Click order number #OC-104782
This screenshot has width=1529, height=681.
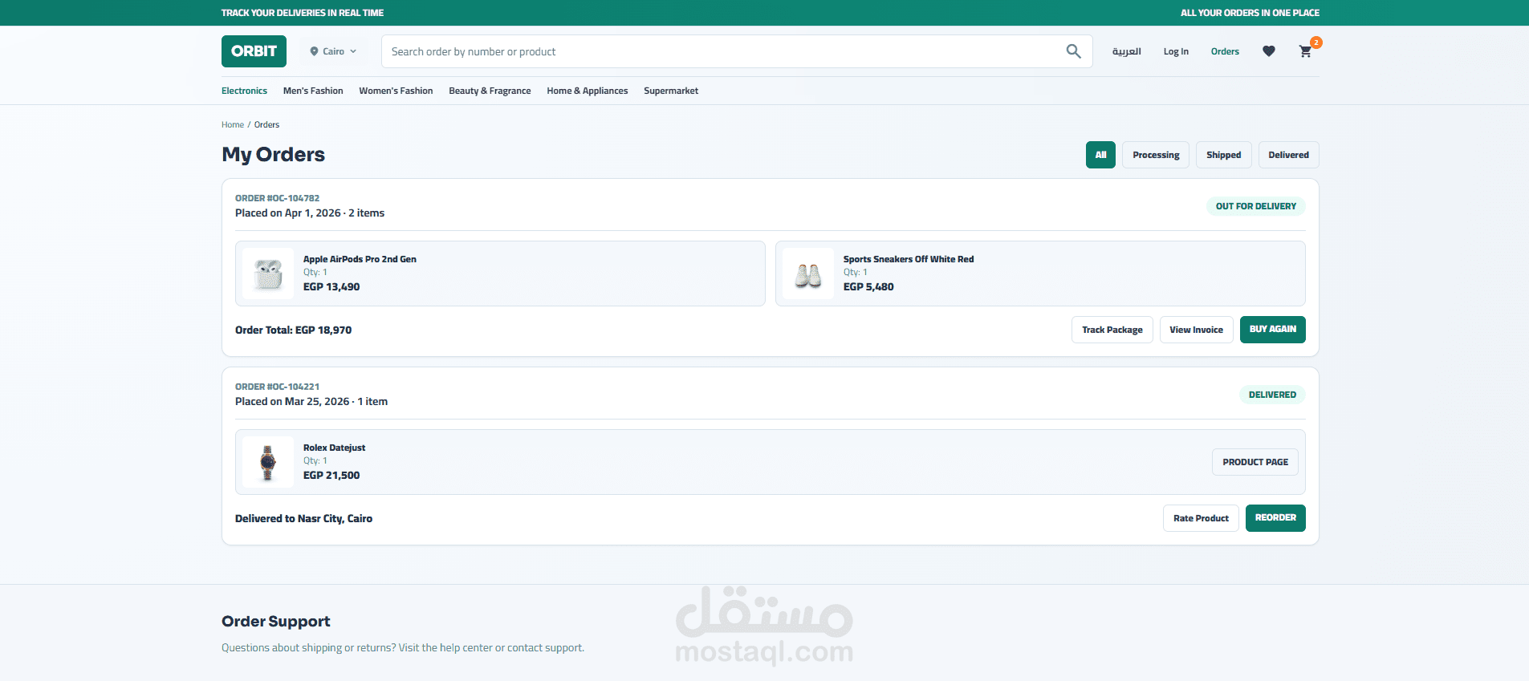(277, 198)
